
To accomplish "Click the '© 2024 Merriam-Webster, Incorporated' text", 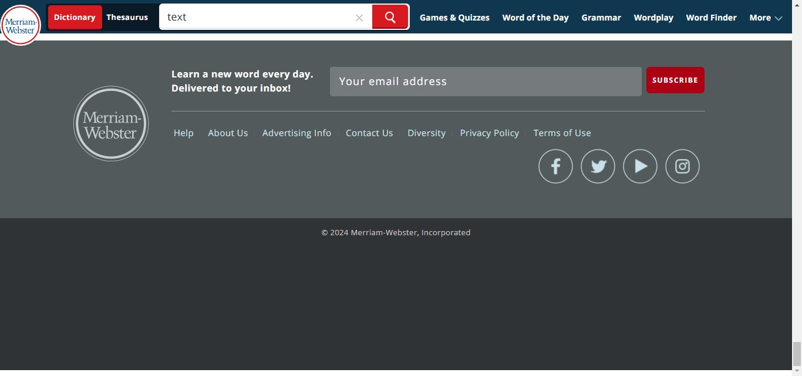I will (x=396, y=232).
